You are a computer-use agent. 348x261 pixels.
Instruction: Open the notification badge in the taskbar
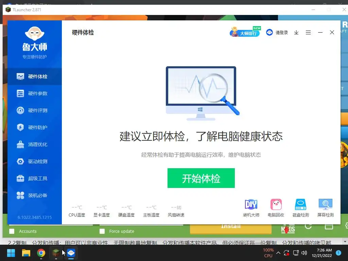click(338, 253)
